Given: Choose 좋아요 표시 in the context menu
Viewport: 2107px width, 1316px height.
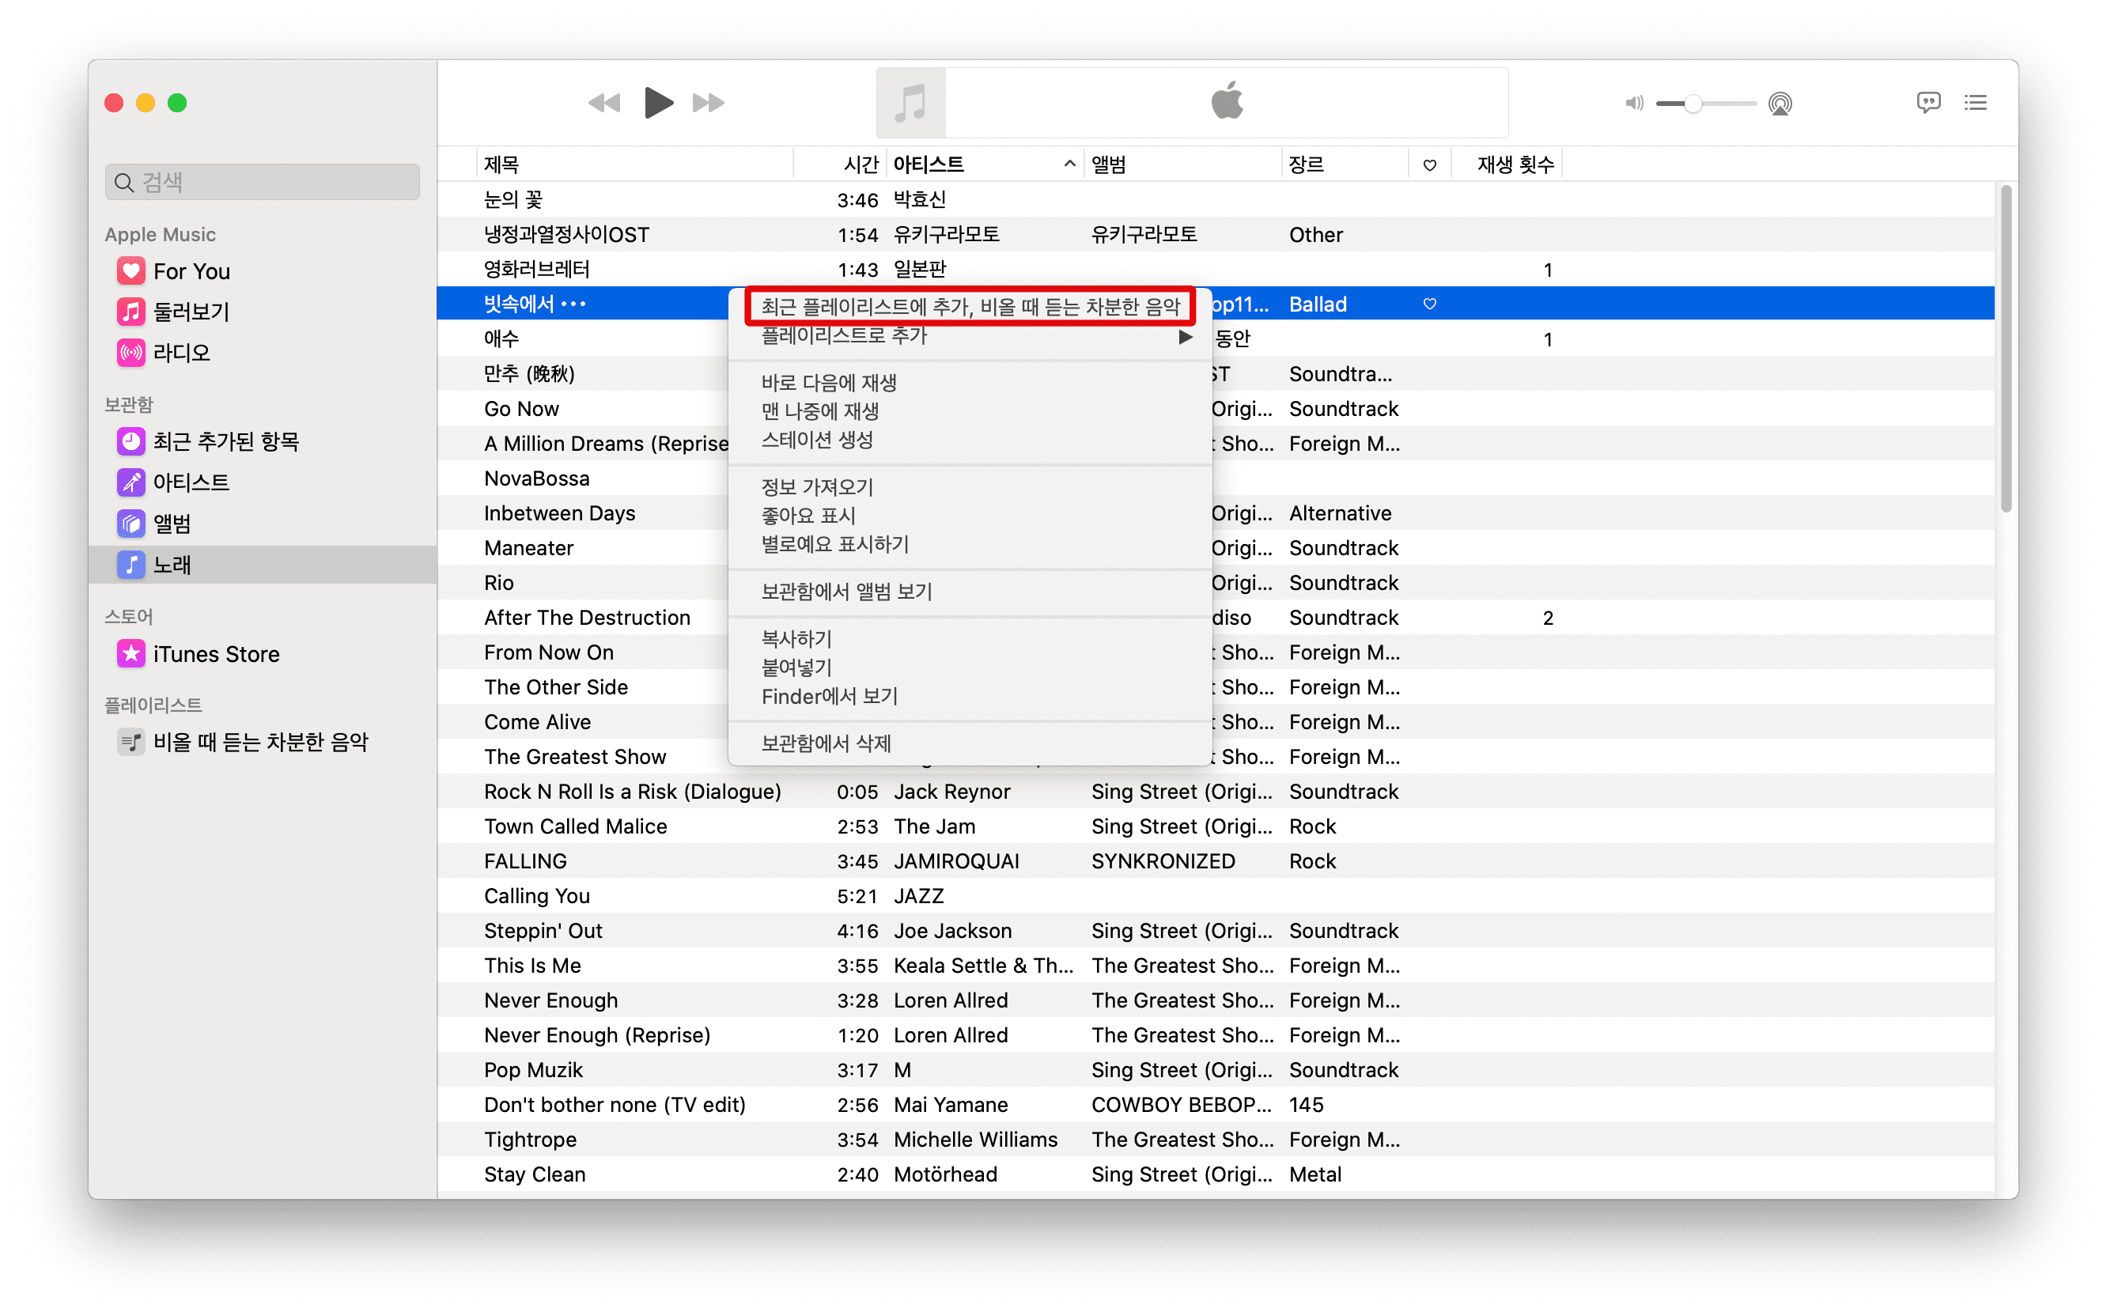Looking at the screenshot, I should [808, 516].
